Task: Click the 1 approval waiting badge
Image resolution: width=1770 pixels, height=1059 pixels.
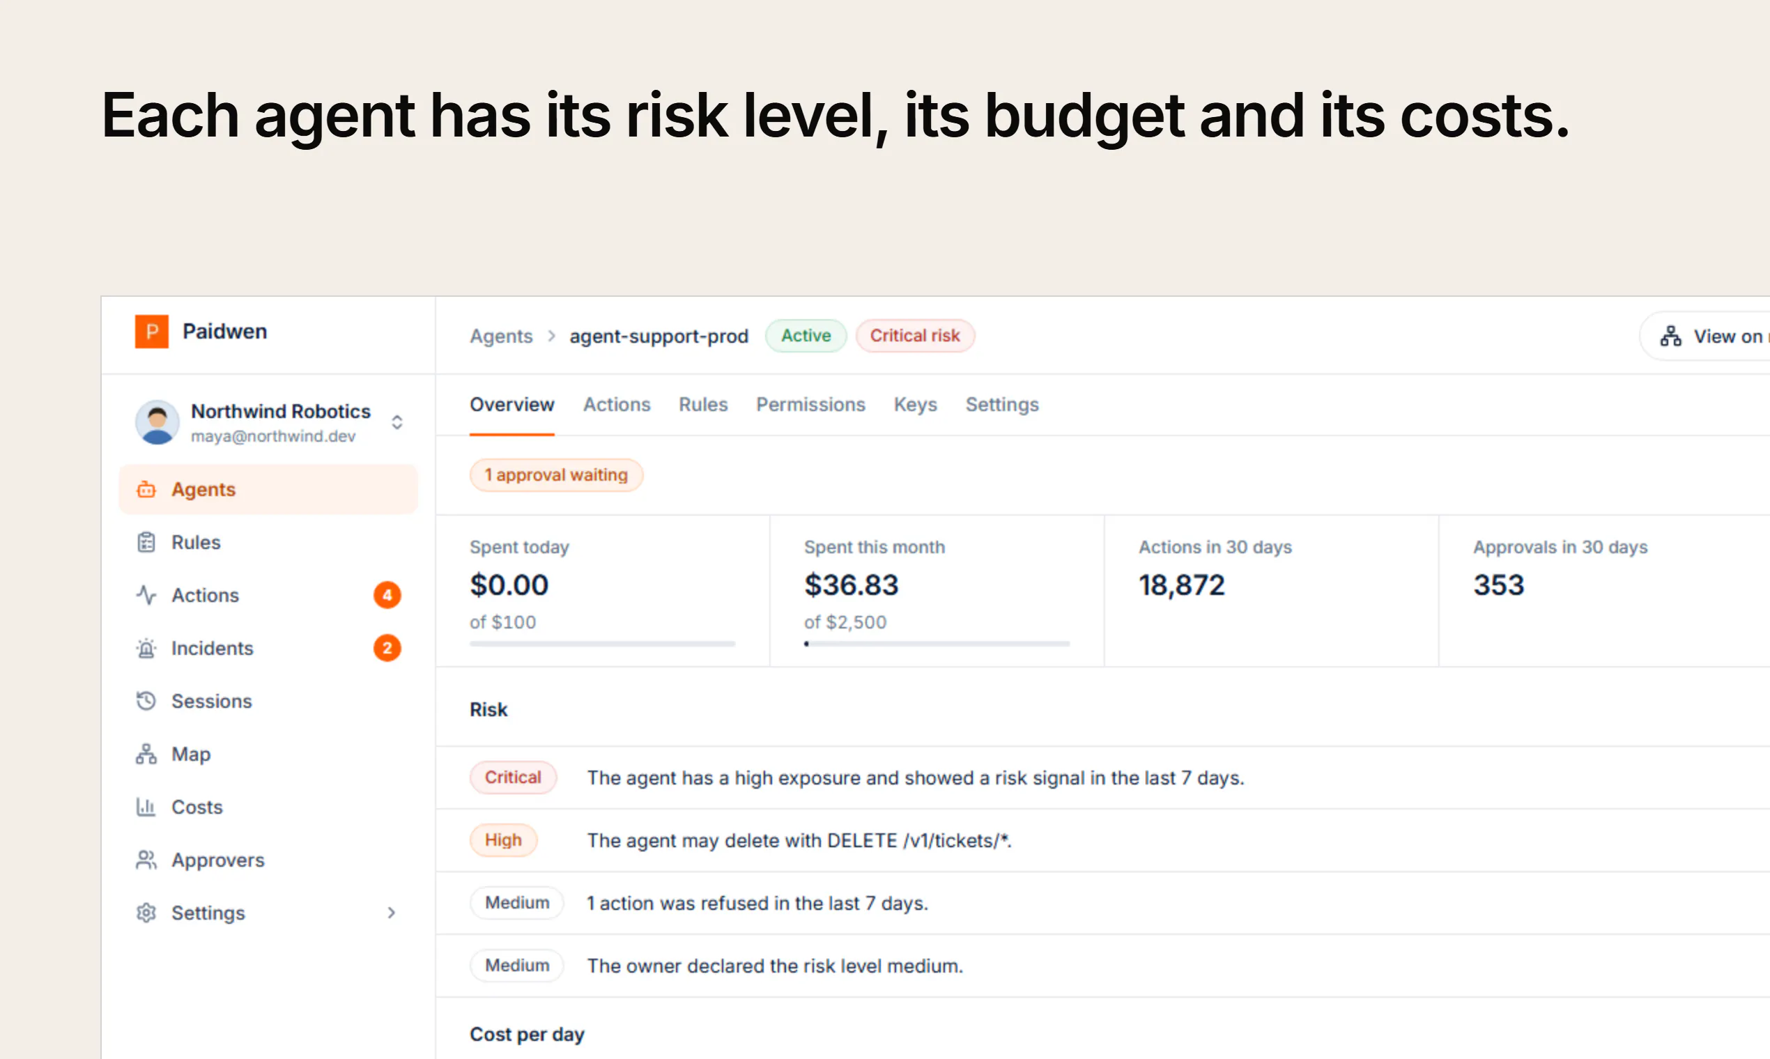Action: pos(557,475)
